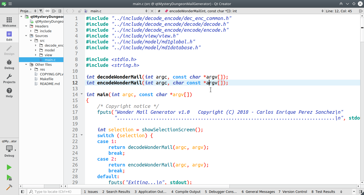The width and height of the screenshot is (364, 195).
Task: Open the Help mode
Action: click(9, 93)
